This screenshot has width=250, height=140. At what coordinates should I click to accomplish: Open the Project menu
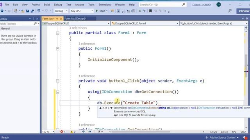click(x=36, y=5)
